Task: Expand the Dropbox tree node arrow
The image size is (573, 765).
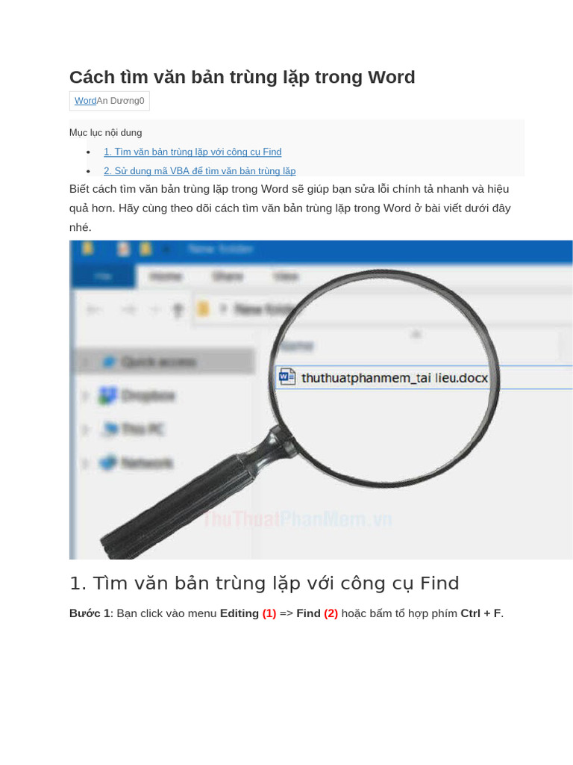Action: pos(85,396)
